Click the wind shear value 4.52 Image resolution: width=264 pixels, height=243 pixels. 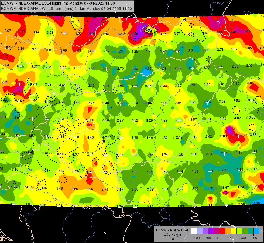point(135,120)
